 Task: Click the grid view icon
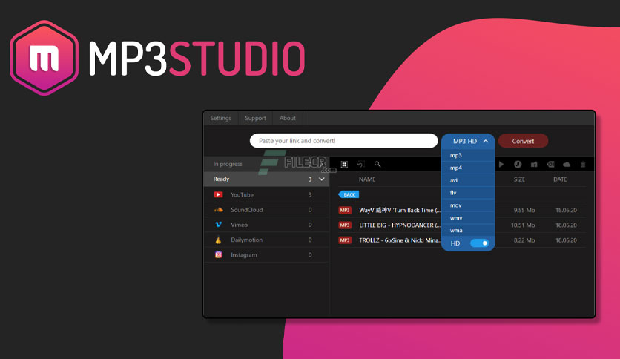(x=344, y=164)
